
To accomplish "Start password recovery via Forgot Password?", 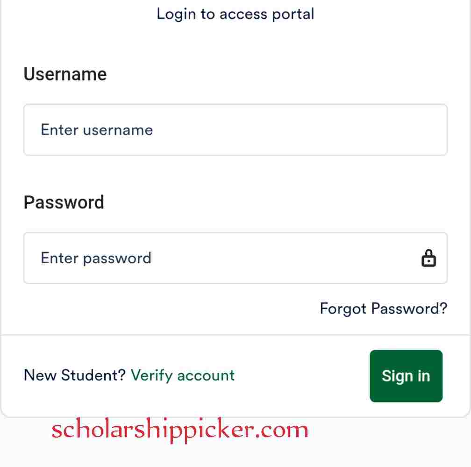I will [x=384, y=309].
